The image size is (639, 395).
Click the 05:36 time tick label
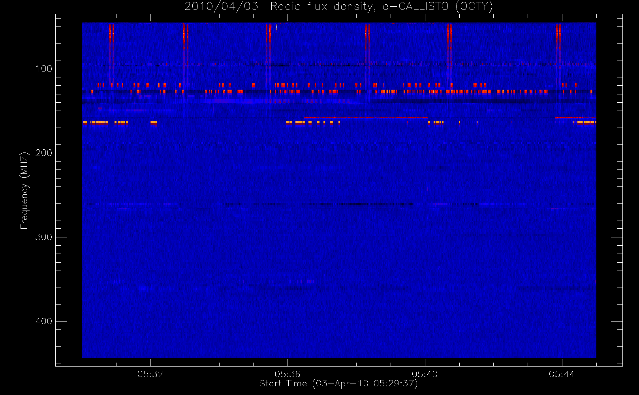(288, 374)
